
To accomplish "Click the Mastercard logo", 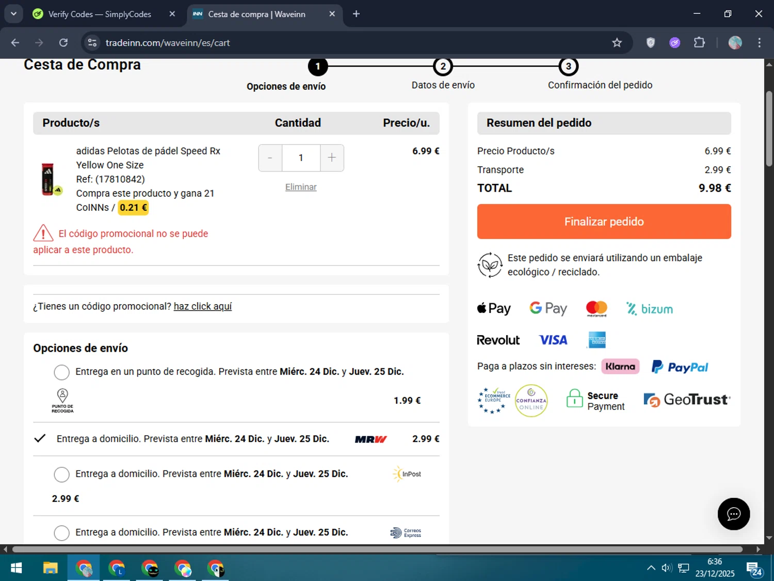I will (x=596, y=309).
